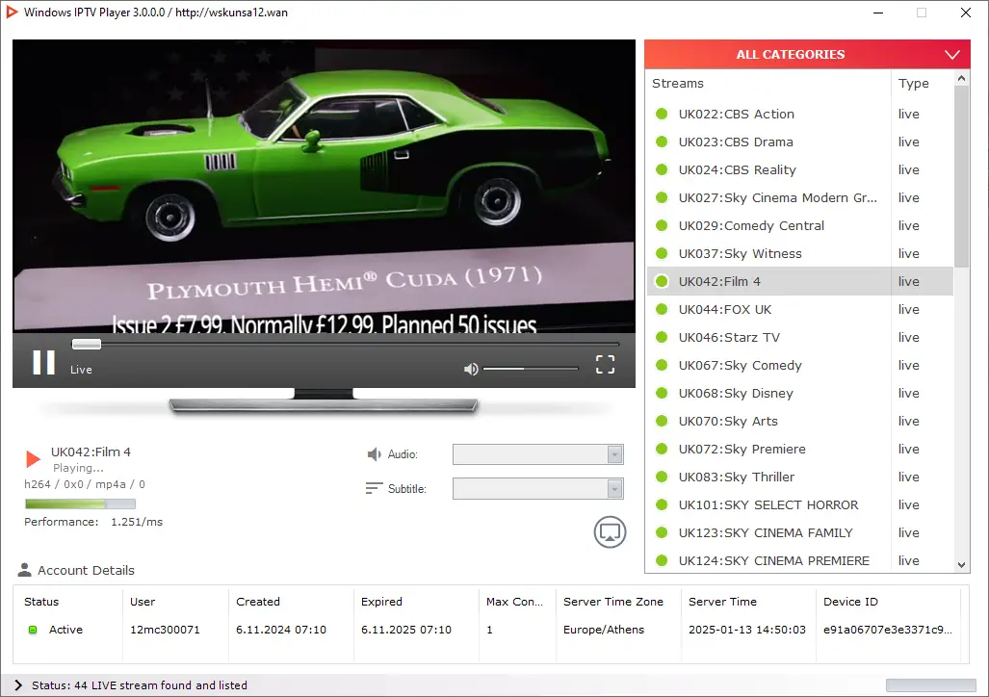
Task: Click the red play arrow beside UK042:Film 4
Action: tap(33, 458)
